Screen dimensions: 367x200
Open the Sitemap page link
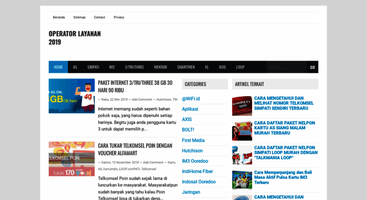click(x=79, y=17)
